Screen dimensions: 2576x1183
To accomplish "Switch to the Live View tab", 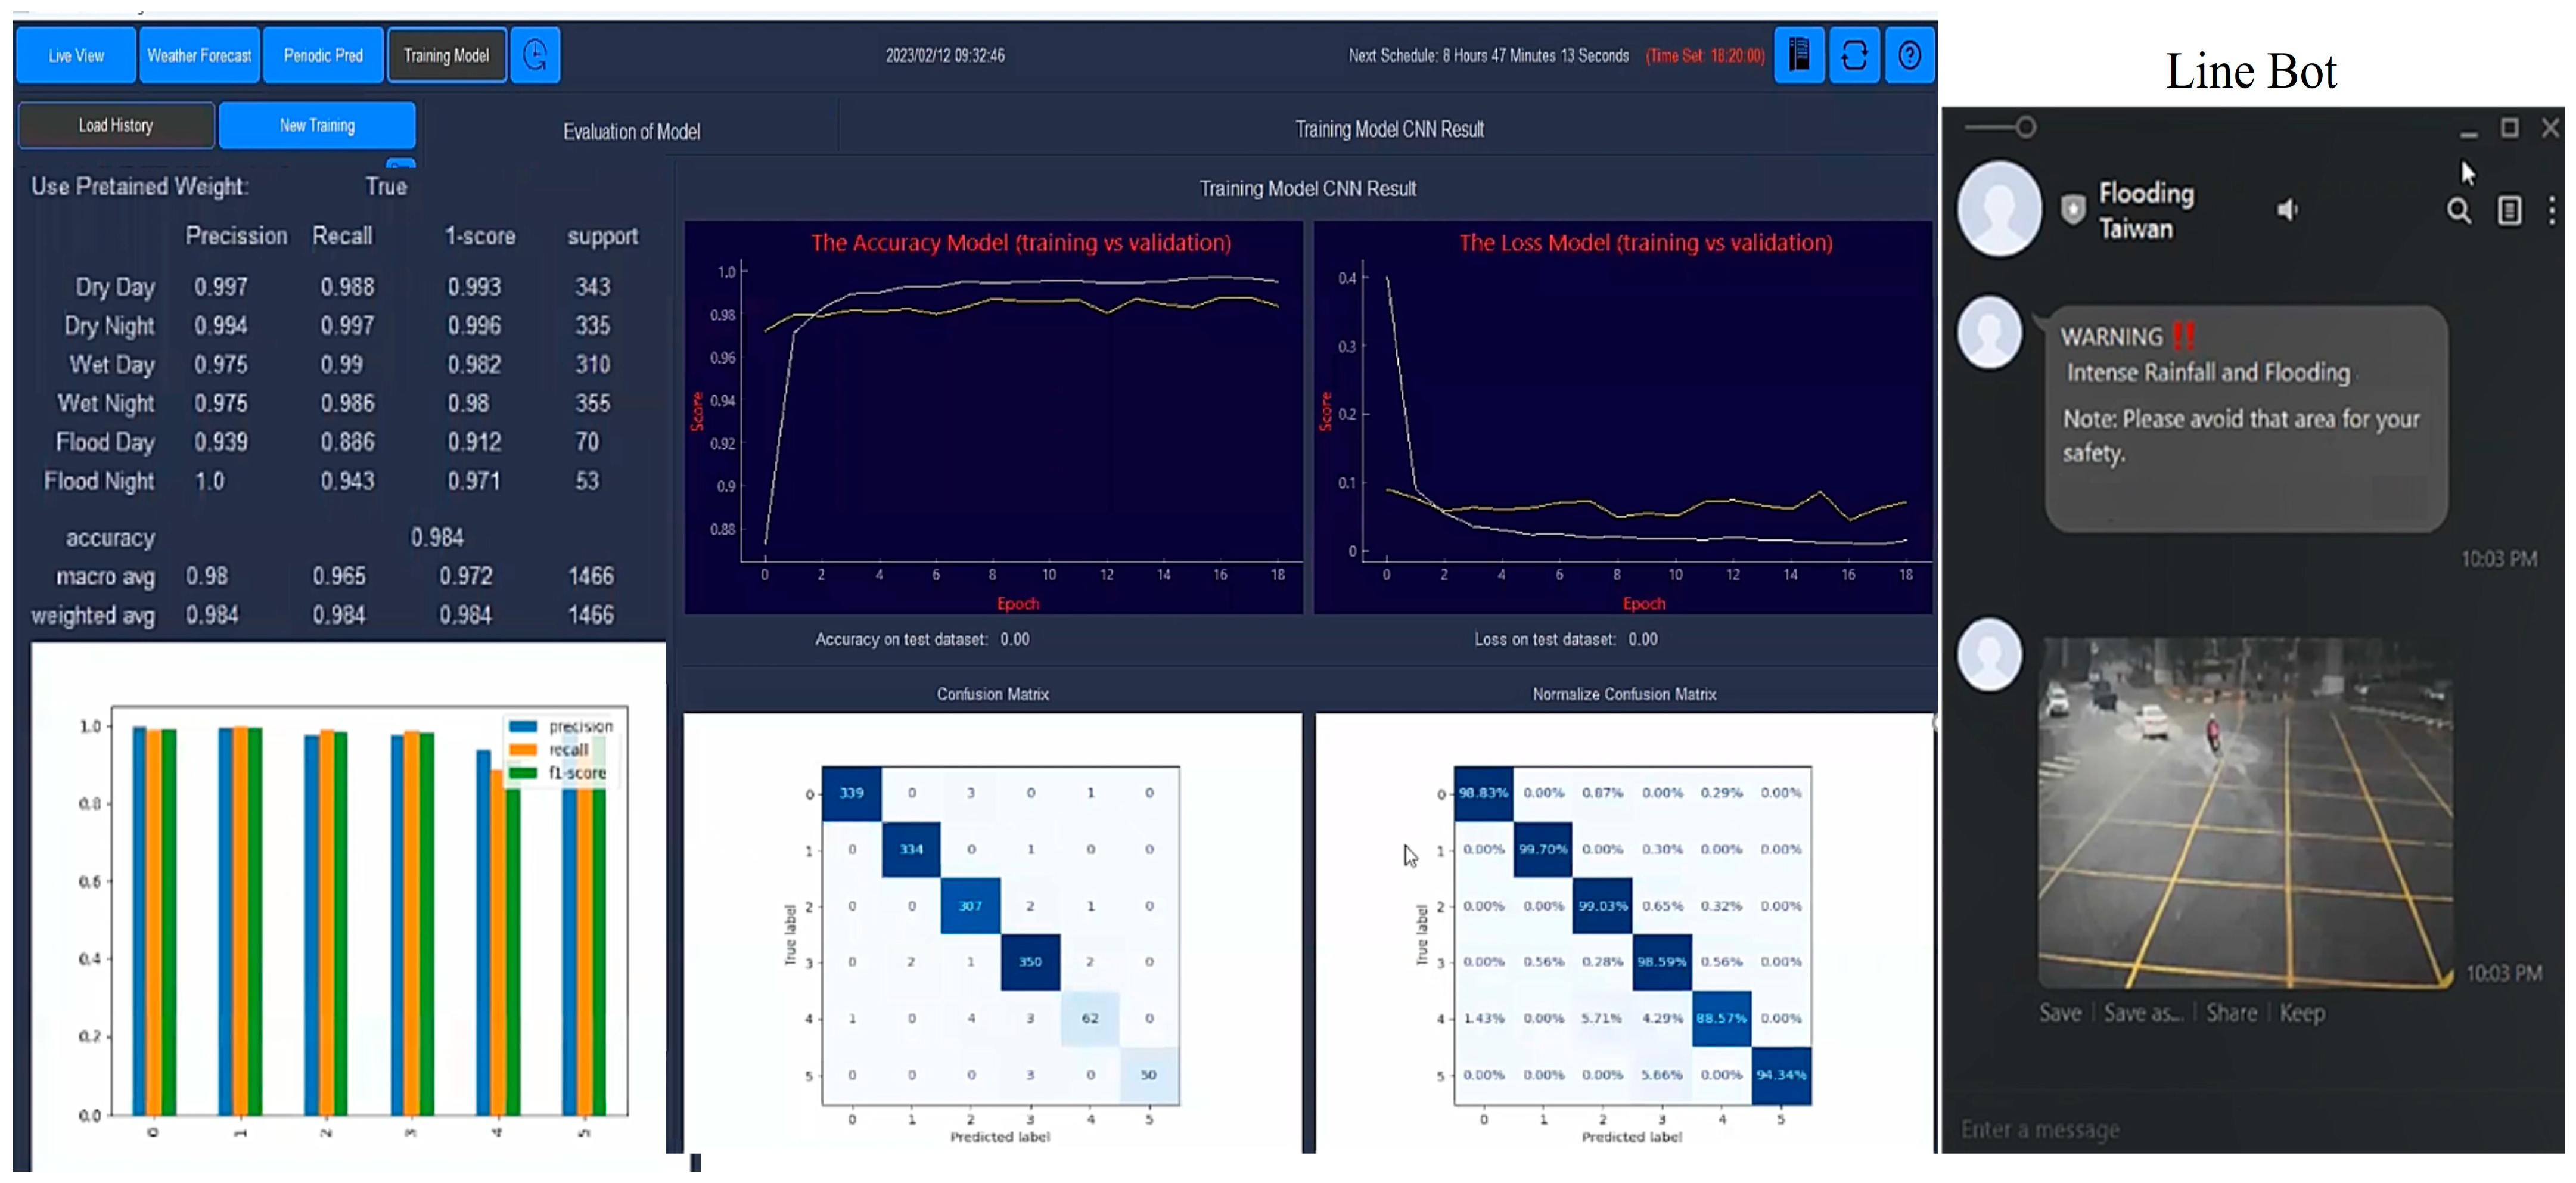I will tap(76, 55).
